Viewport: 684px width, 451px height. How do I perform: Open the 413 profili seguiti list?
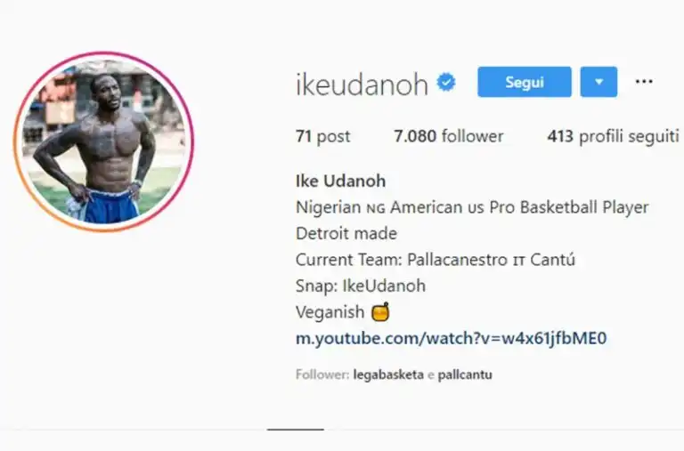click(613, 136)
